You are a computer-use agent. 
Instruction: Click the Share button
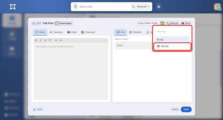point(38,109)
